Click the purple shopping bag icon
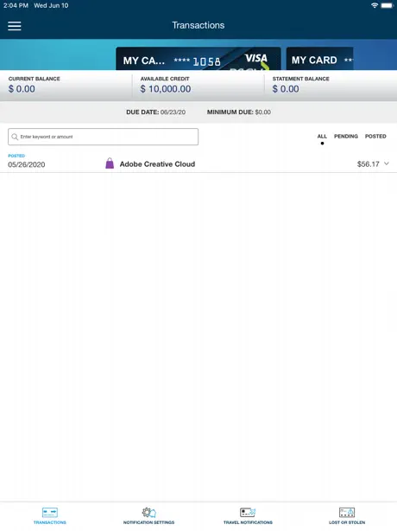397x531 pixels. tap(110, 163)
